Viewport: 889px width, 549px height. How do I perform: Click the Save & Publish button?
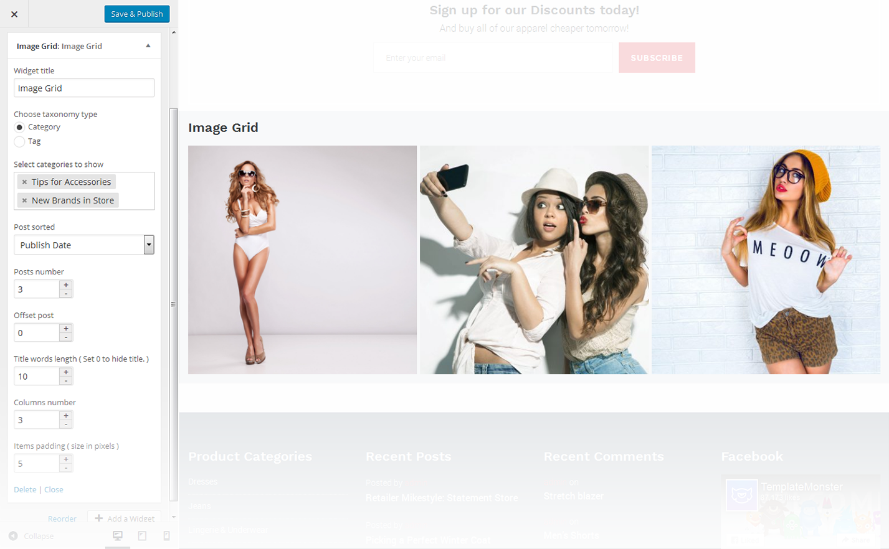[136, 14]
